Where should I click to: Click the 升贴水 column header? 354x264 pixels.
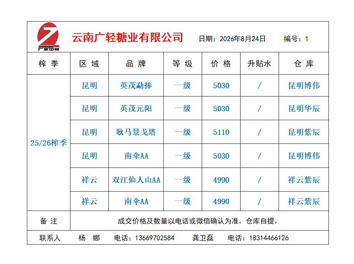[260, 63]
